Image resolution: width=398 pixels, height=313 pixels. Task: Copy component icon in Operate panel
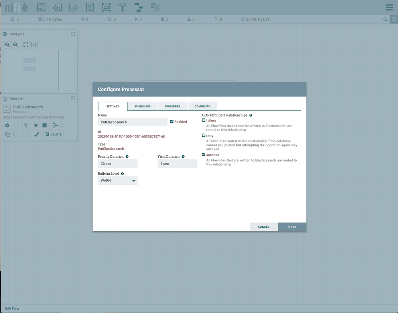click(7, 134)
